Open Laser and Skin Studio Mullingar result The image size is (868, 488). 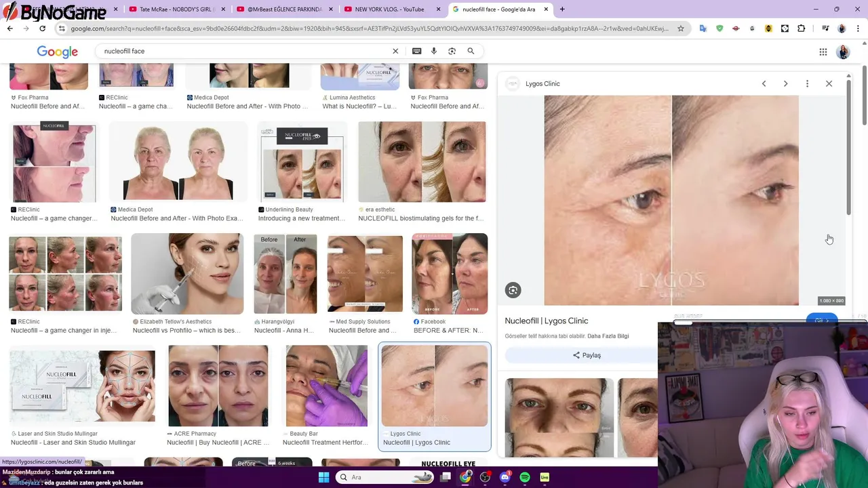pyautogui.click(x=82, y=386)
